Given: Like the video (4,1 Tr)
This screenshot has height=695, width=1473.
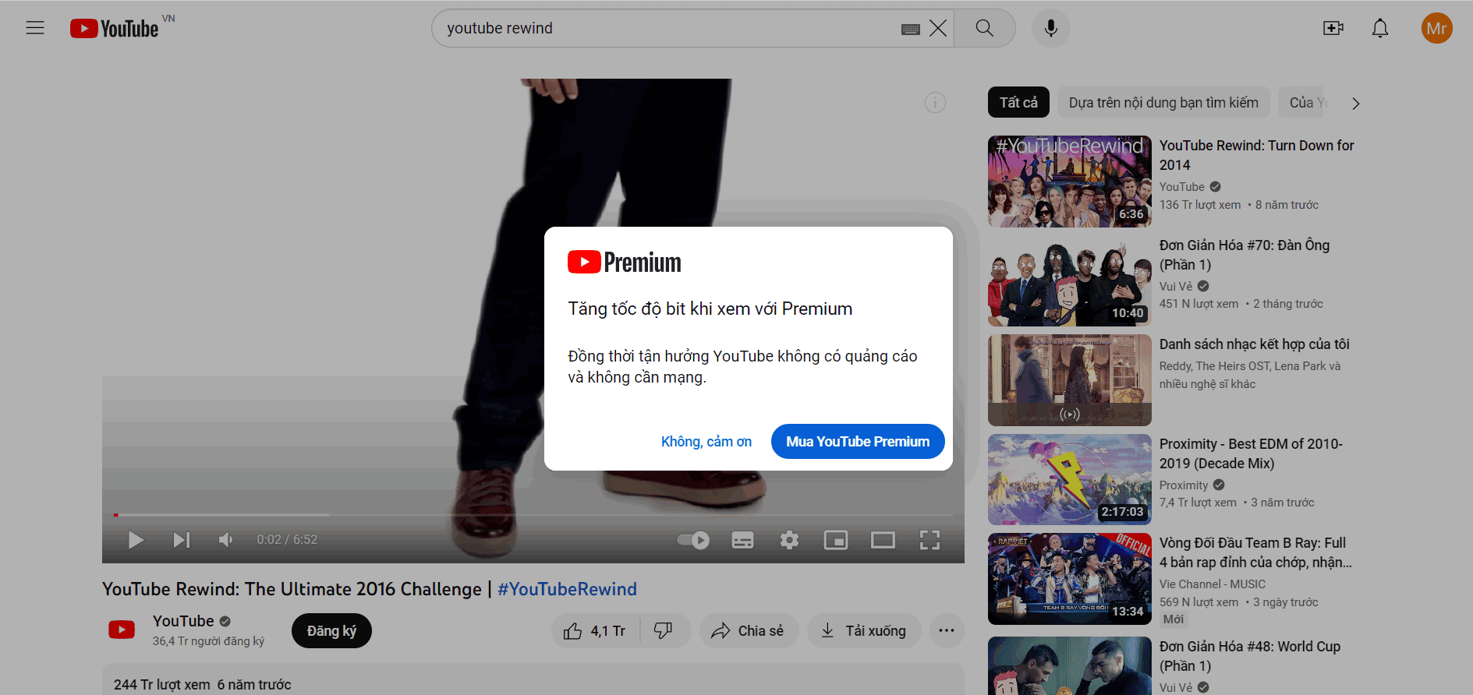Looking at the screenshot, I should (595, 631).
